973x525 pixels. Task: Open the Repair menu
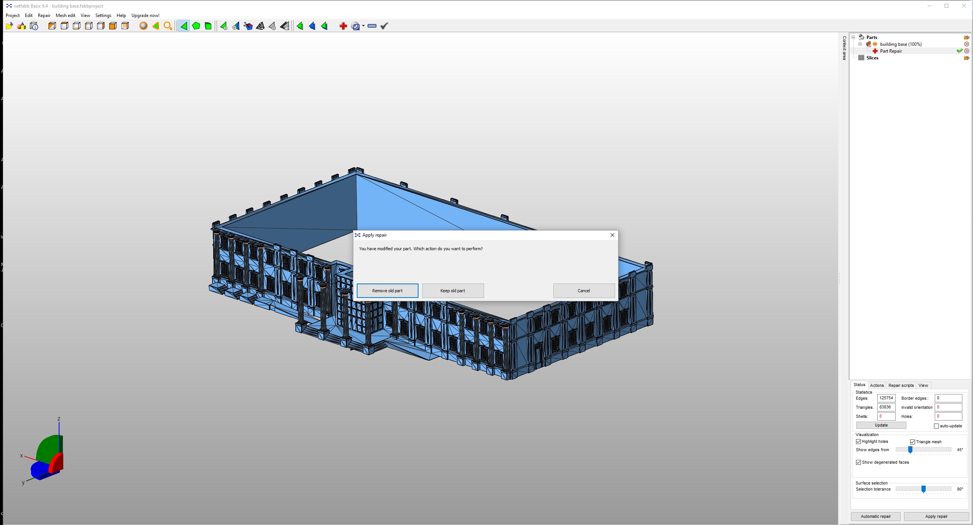(44, 16)
